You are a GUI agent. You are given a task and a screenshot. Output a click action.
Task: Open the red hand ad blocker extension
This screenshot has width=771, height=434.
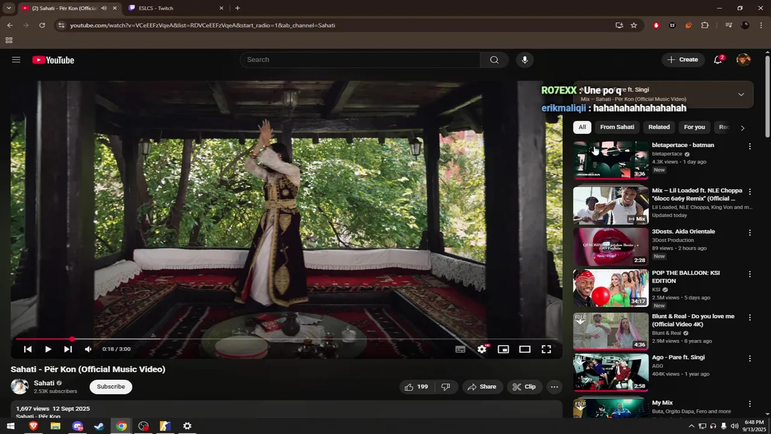(657, 25)
